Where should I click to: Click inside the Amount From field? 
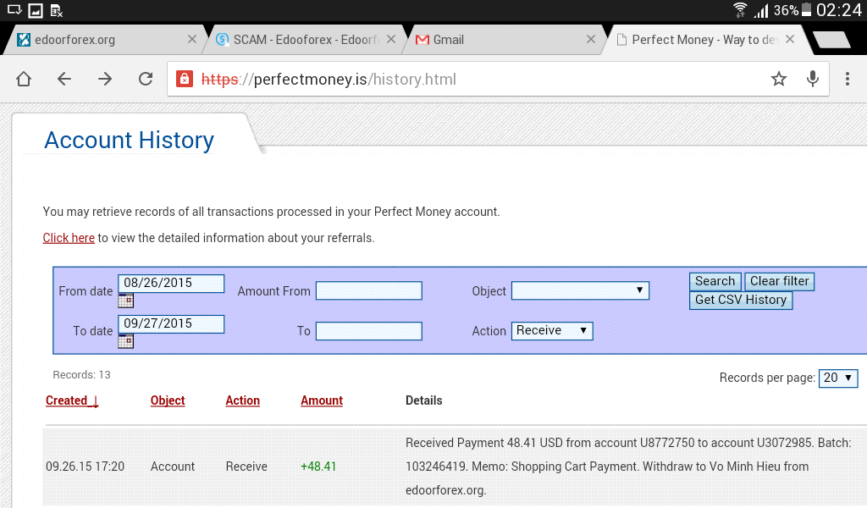368,290
